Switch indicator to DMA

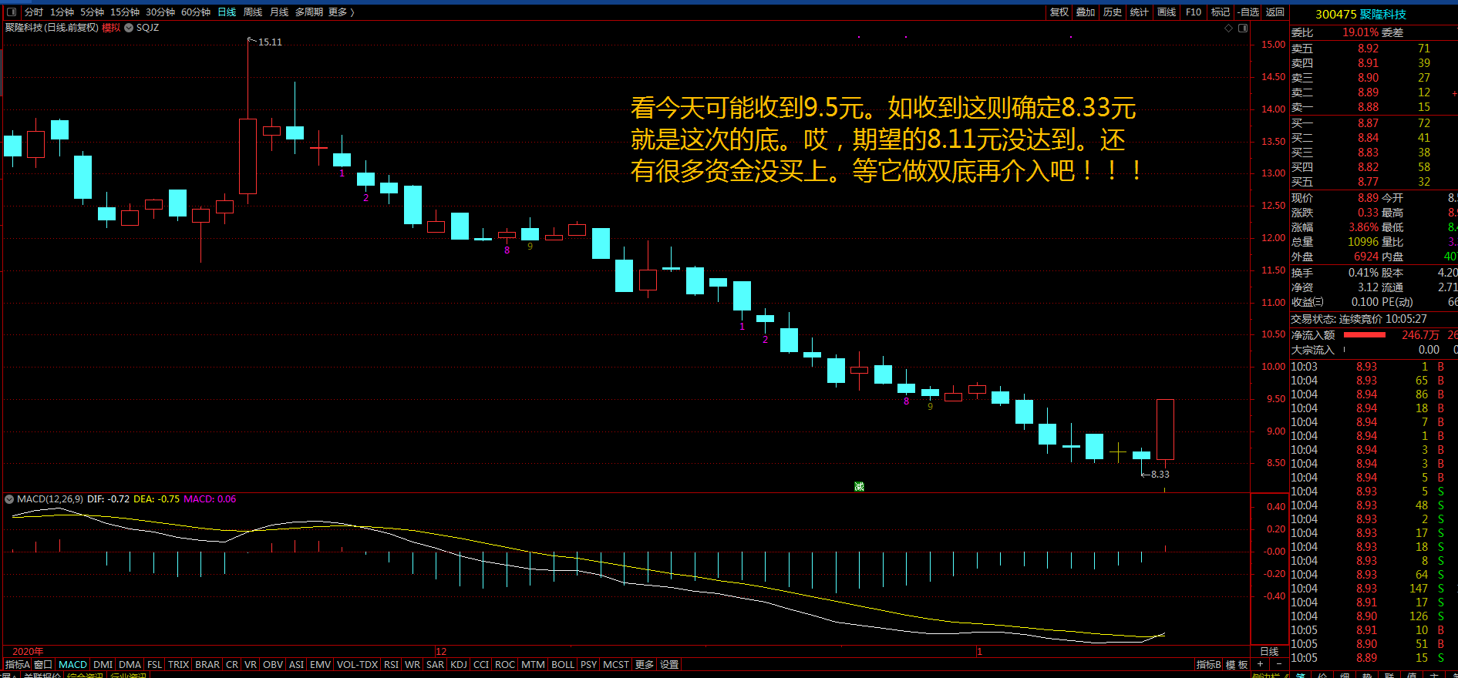(130, 664)
